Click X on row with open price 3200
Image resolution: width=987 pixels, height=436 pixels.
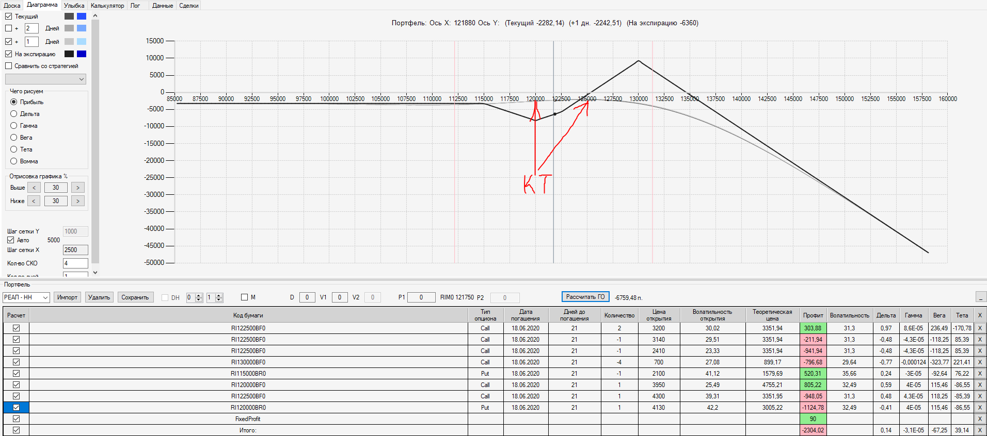click(x=980, y=328)
